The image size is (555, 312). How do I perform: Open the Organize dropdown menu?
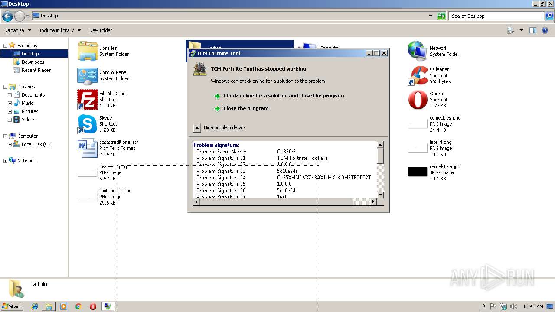18,30
